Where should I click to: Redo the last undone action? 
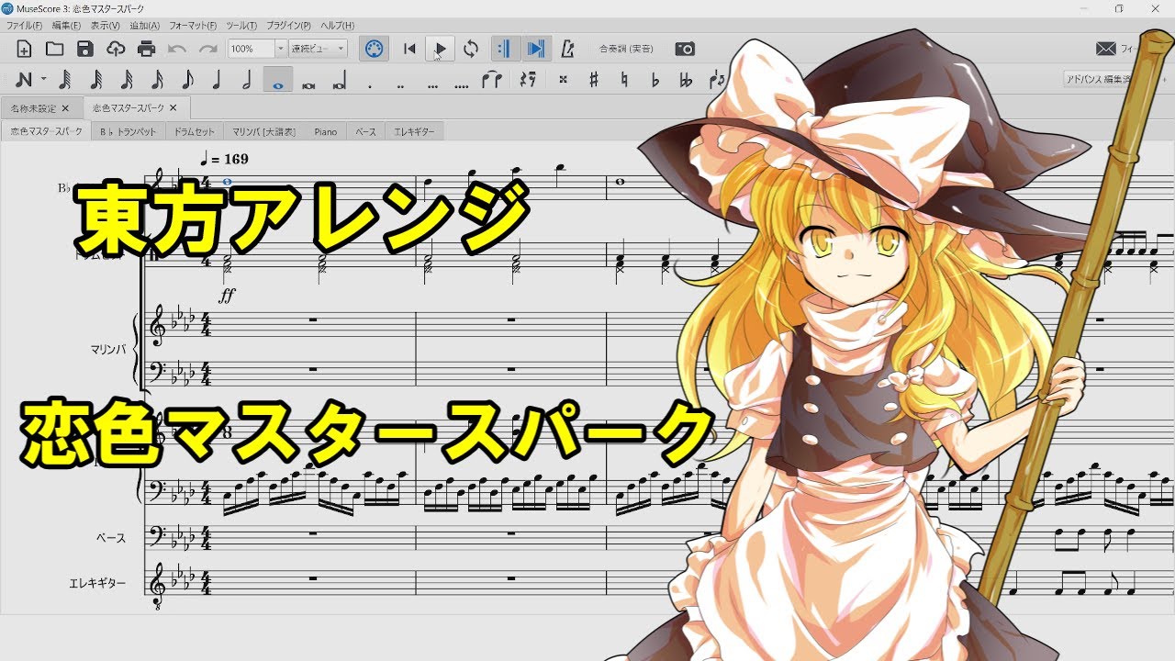[207, 49]
